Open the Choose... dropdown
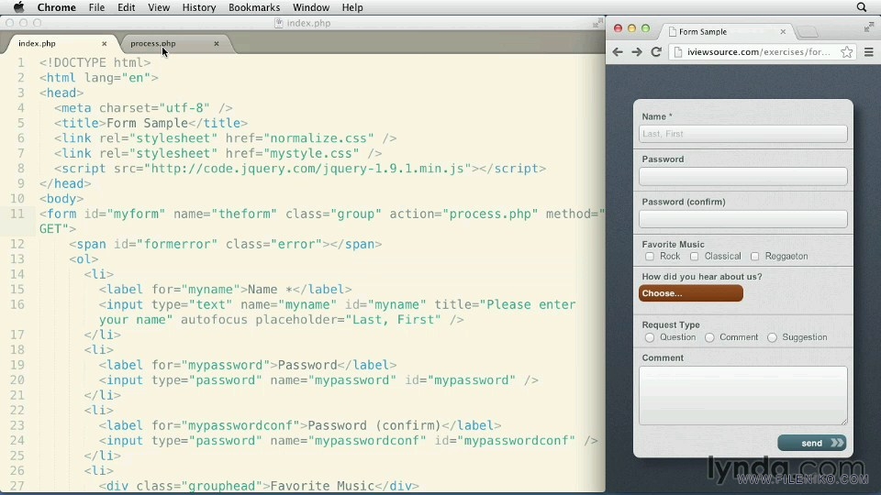 coord(690,293)
